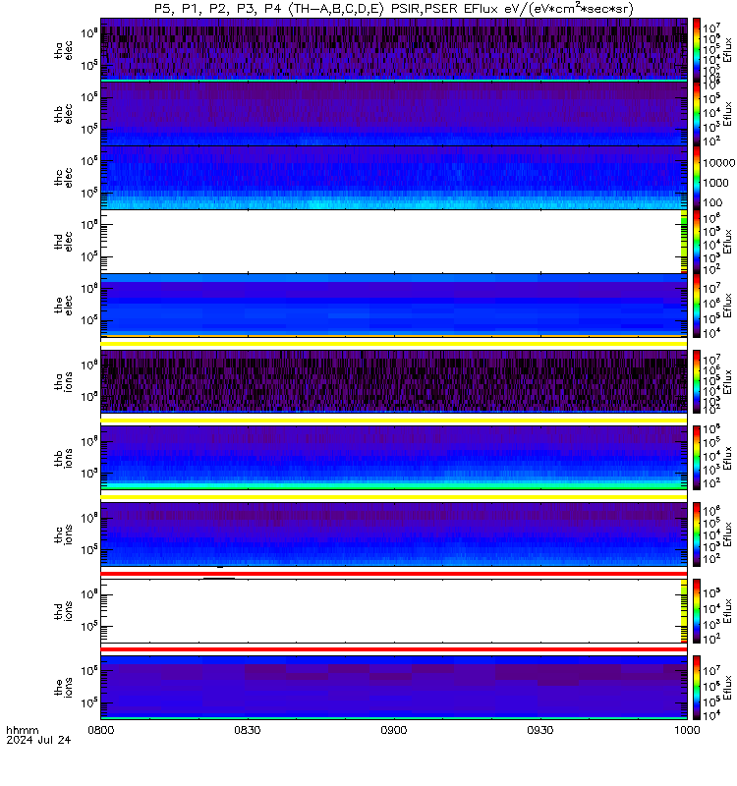Click the Eflux label beside "the elec" color bar

pyautogui.click(x=728, y=306)
